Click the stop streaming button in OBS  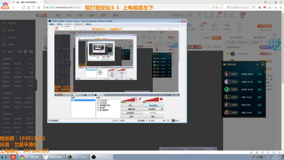tap(153, 105)
